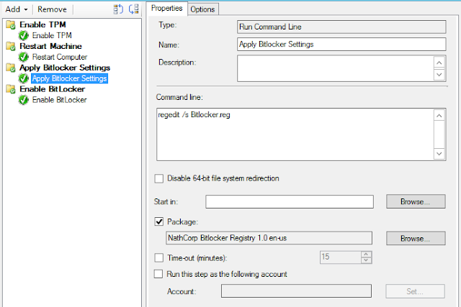
Task: Click the Enable BitLocker group folder icon
Action: pos(10,89)
